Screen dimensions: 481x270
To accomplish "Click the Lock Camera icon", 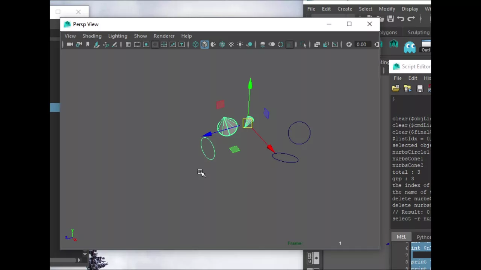I will pos(79,45).
